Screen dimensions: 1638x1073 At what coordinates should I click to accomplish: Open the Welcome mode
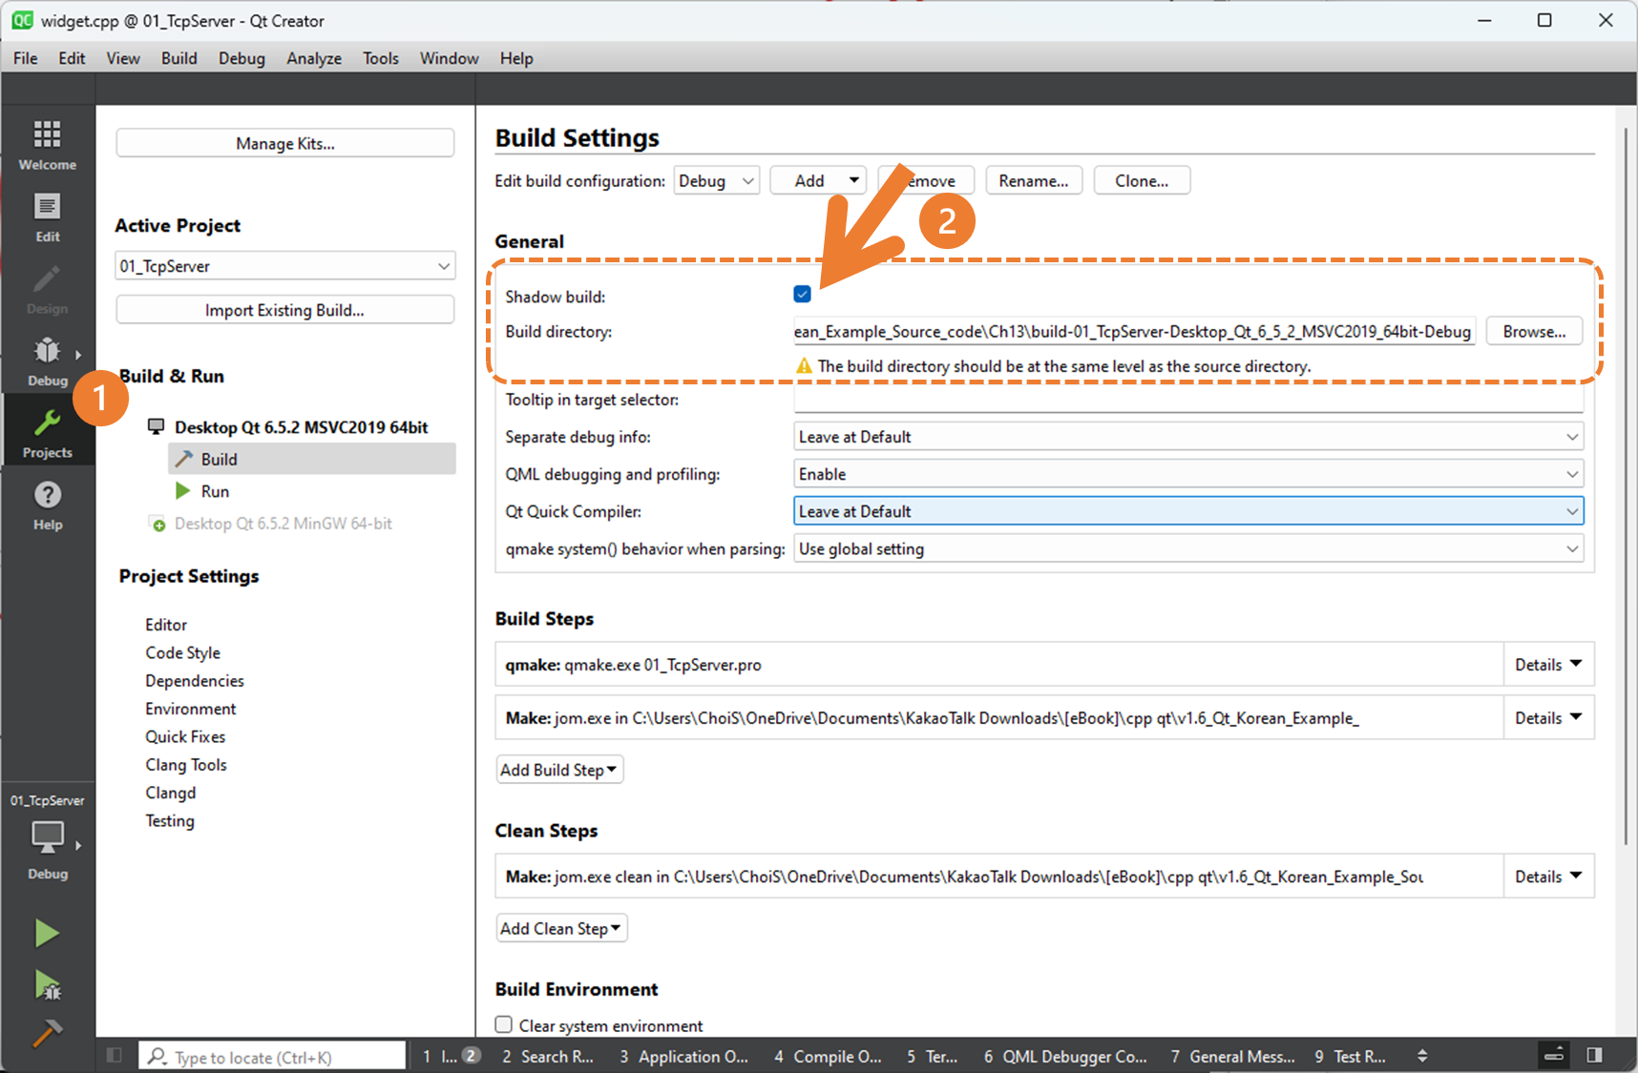pos(47,144)
